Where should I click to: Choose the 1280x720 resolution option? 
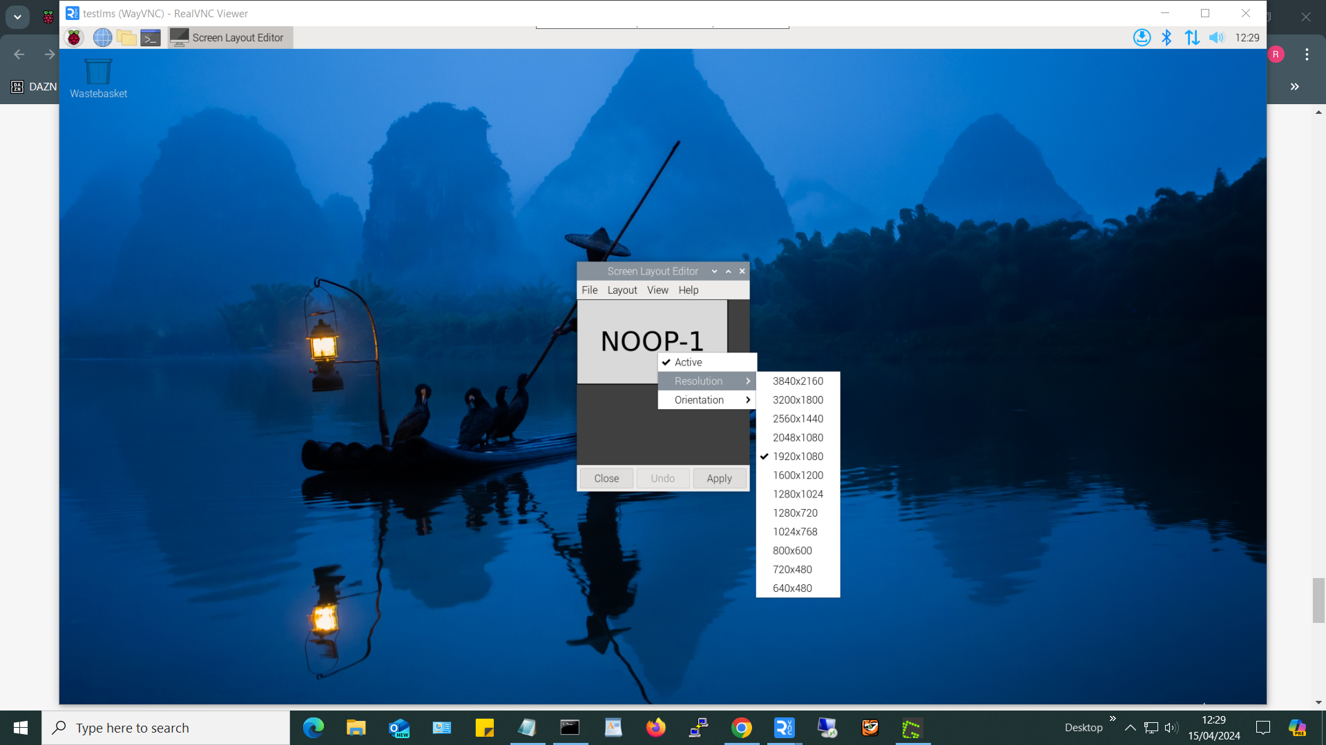(794, 513)
